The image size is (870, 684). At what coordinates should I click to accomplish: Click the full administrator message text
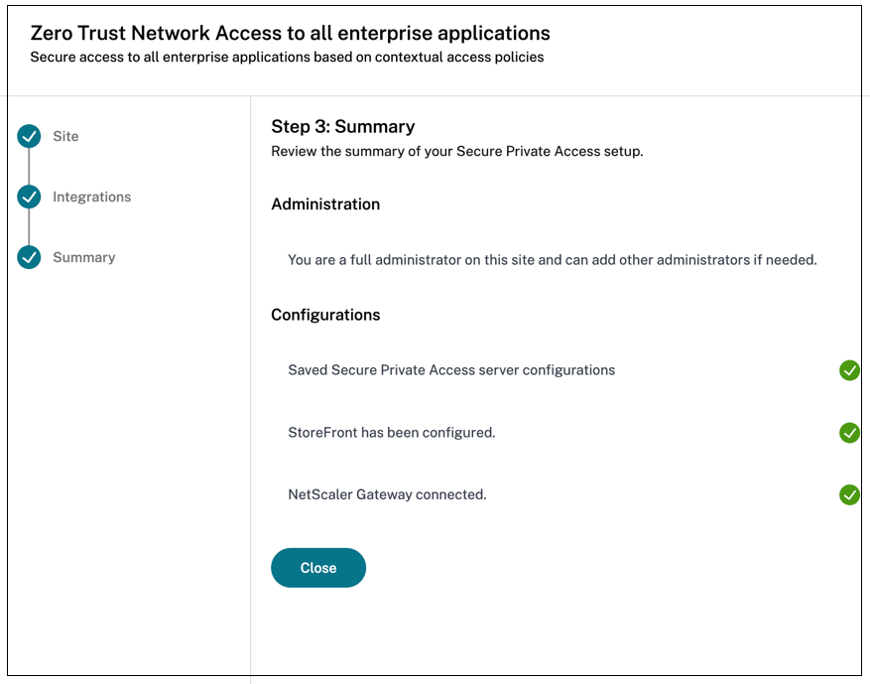click(x=552, y=260)
